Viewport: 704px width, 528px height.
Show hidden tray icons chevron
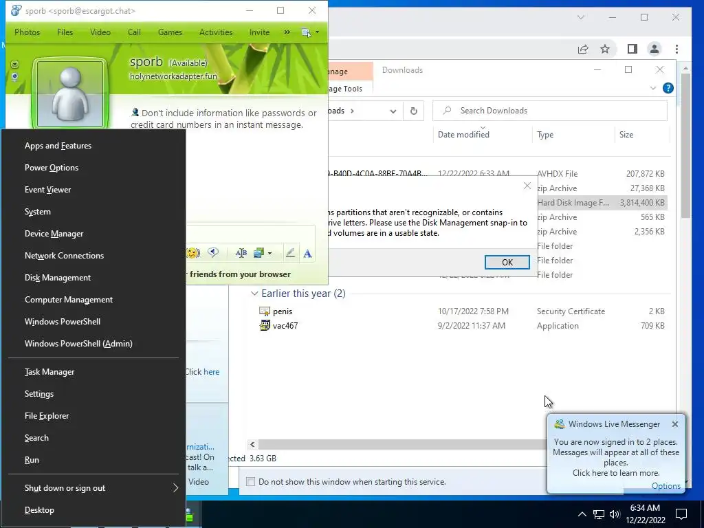582,514
